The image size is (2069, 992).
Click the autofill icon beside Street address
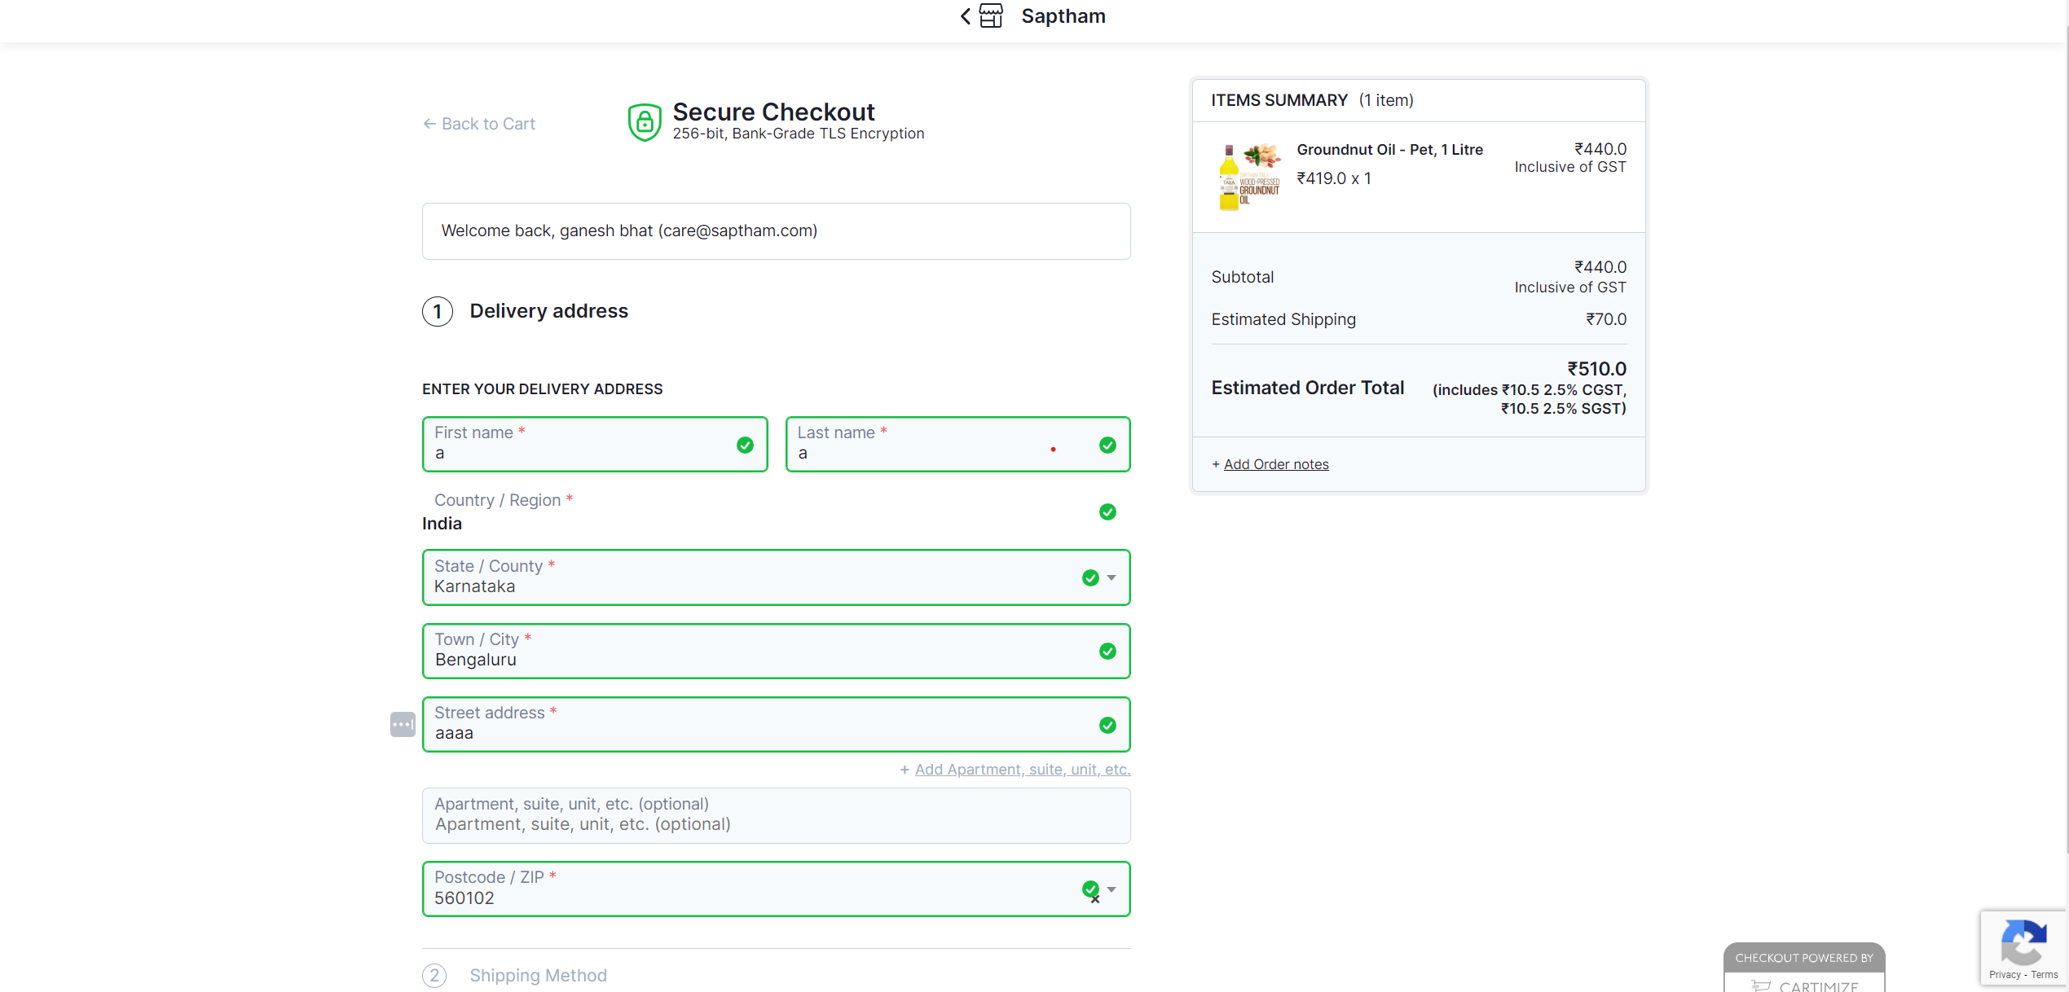pyautogui.click(x=403, y=724)
